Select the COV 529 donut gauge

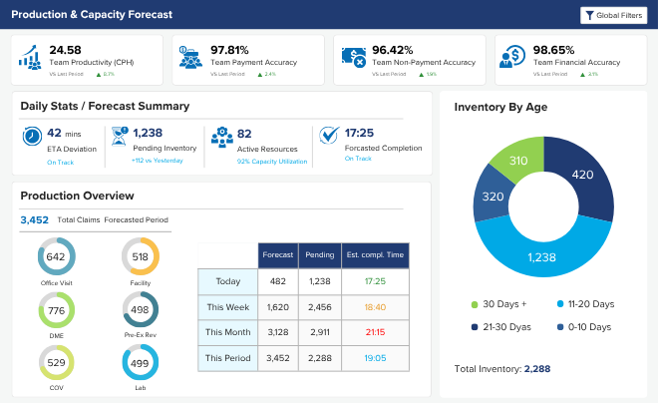(x=56, y=362)
